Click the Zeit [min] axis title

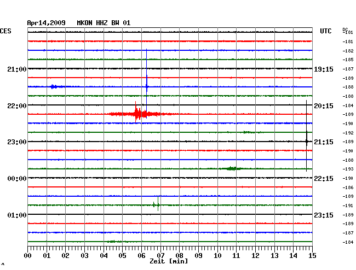click(169, 261)
